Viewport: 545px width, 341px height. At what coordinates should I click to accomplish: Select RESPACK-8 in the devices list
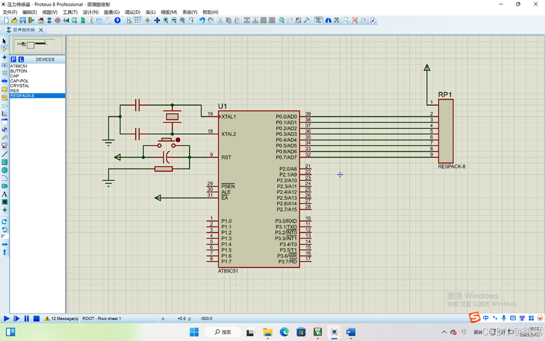click(x=37, y=96)
